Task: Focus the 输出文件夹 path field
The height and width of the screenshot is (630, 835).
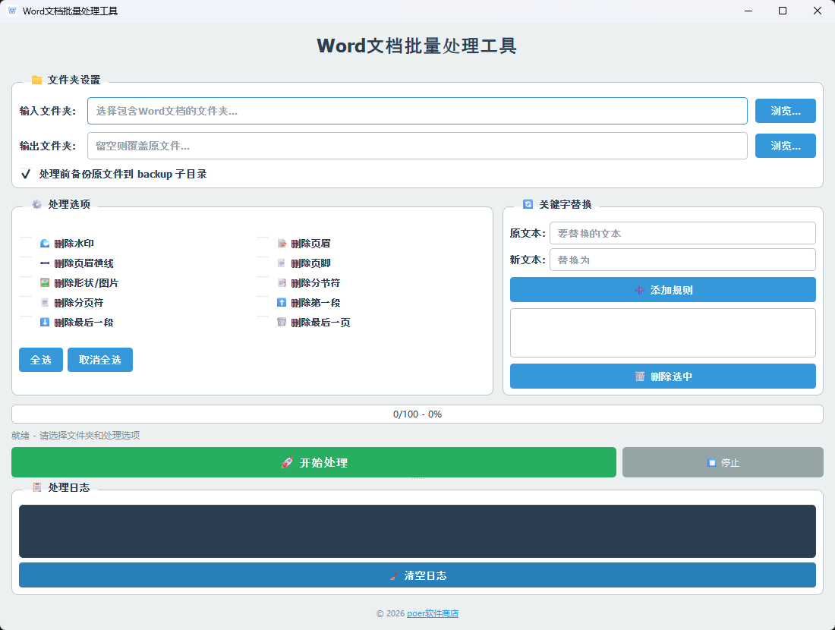Action: click(417, 146)
